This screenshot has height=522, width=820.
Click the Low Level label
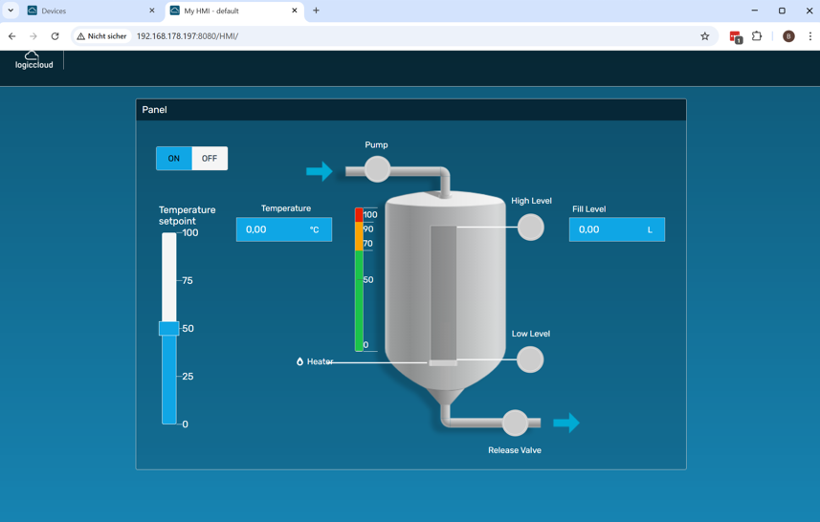point(531,334)
